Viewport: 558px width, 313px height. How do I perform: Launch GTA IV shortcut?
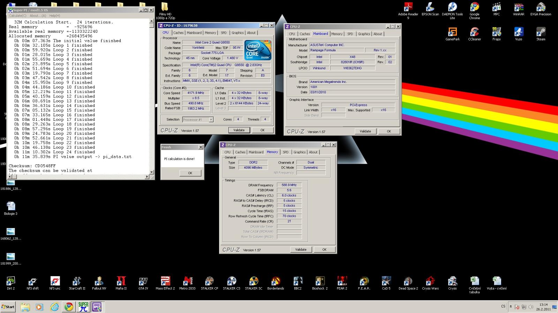pos(143,283)
